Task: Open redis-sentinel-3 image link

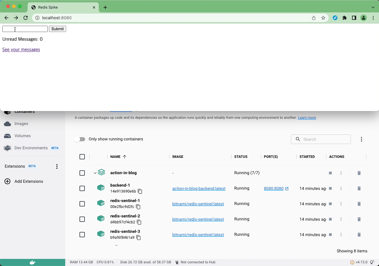Action: [x=198, y=235]
